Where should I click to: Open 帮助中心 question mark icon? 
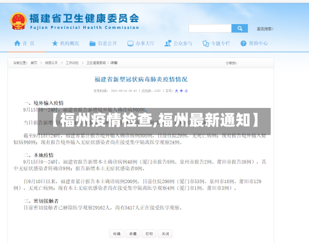click(254, 43)
